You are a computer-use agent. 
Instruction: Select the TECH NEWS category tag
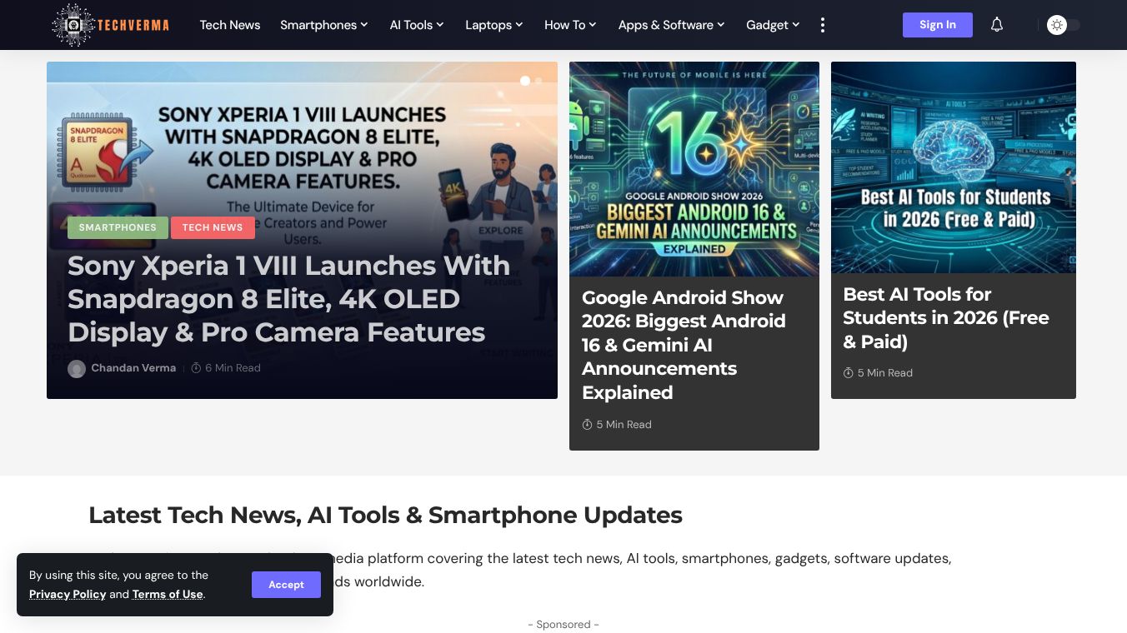pos(213,227)
